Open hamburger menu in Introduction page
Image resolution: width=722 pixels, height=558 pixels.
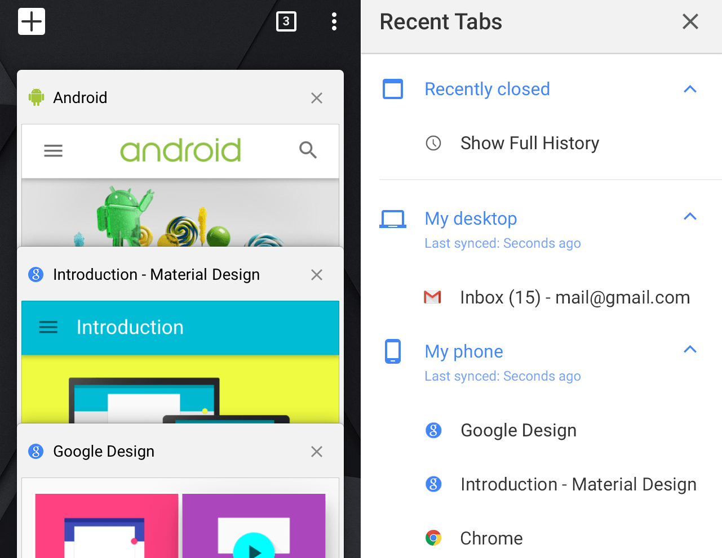[48, 327]
